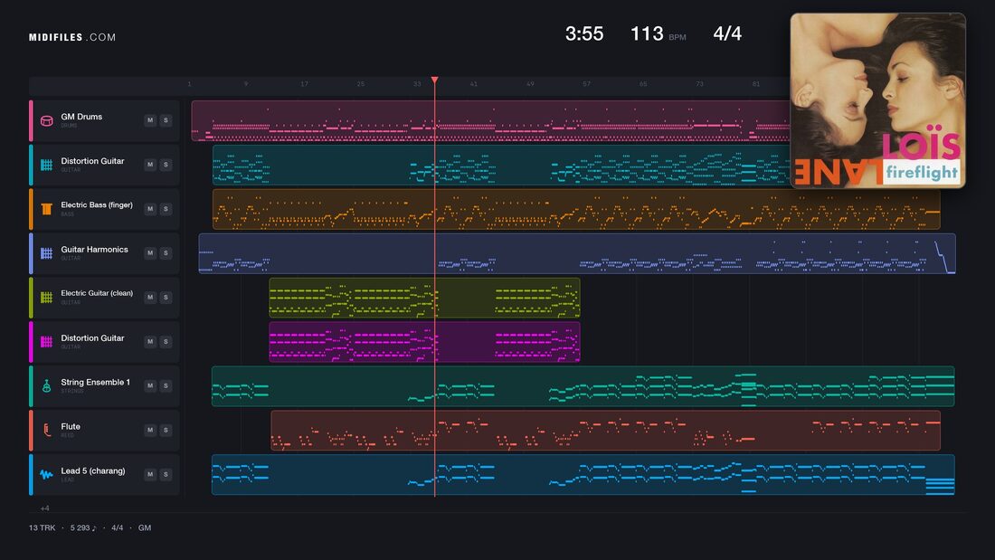Viewport: 995px width, 560px height.
Task: Click the green String Ensemble 1 clip
Action: (x=583, y=385)
